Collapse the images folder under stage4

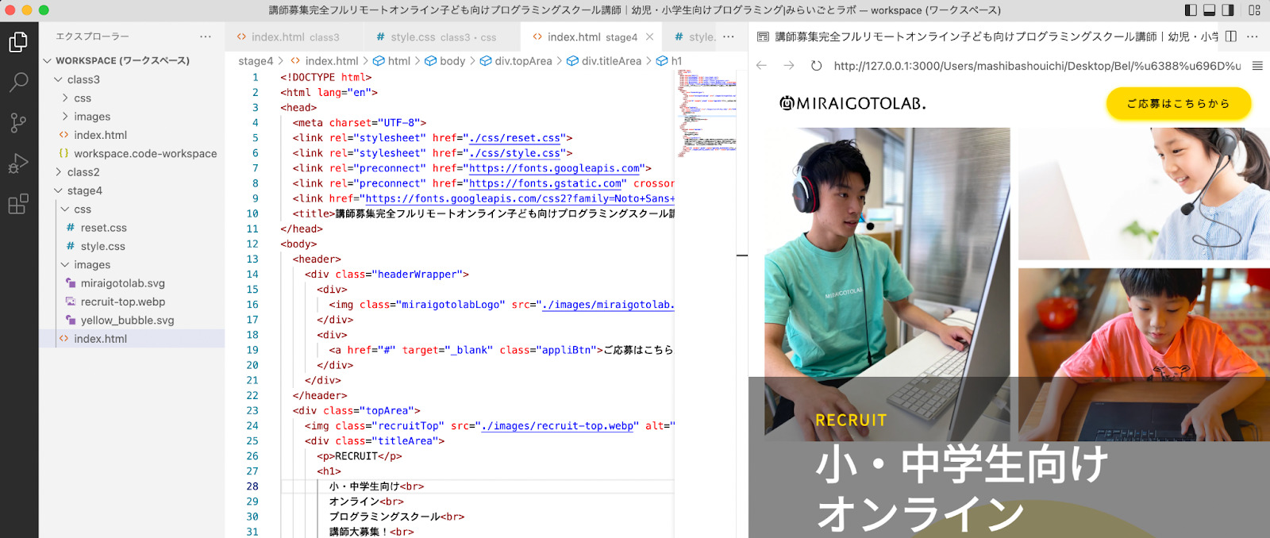65,265
